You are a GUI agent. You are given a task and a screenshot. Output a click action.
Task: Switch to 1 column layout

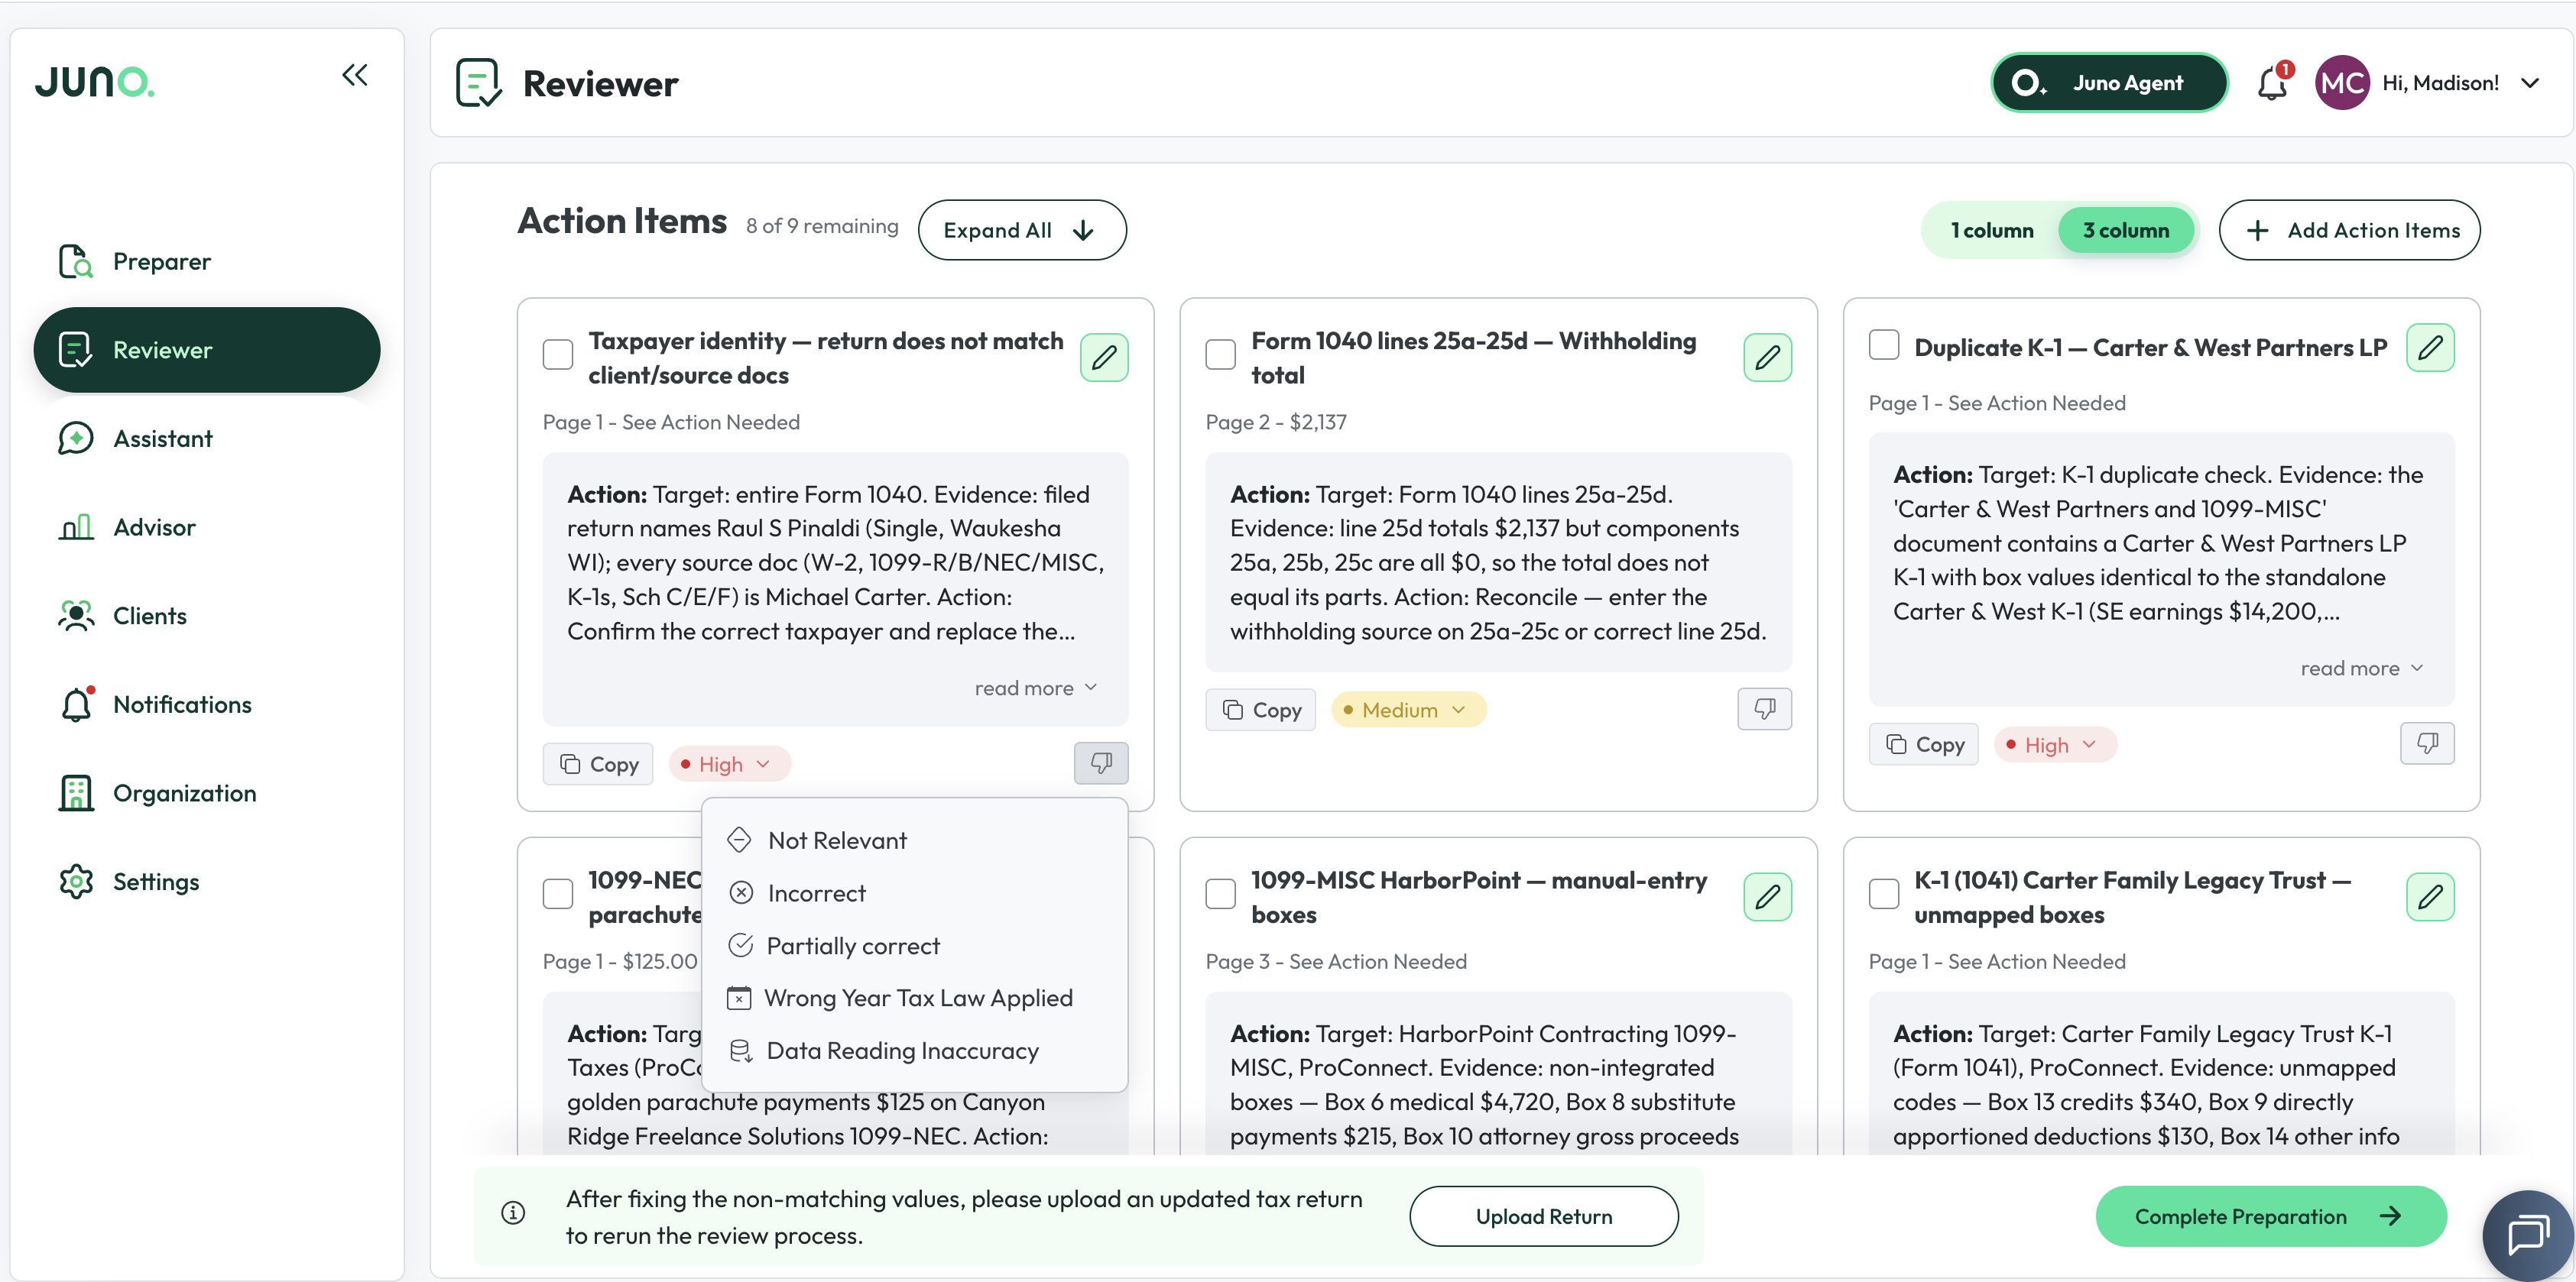1991,231
